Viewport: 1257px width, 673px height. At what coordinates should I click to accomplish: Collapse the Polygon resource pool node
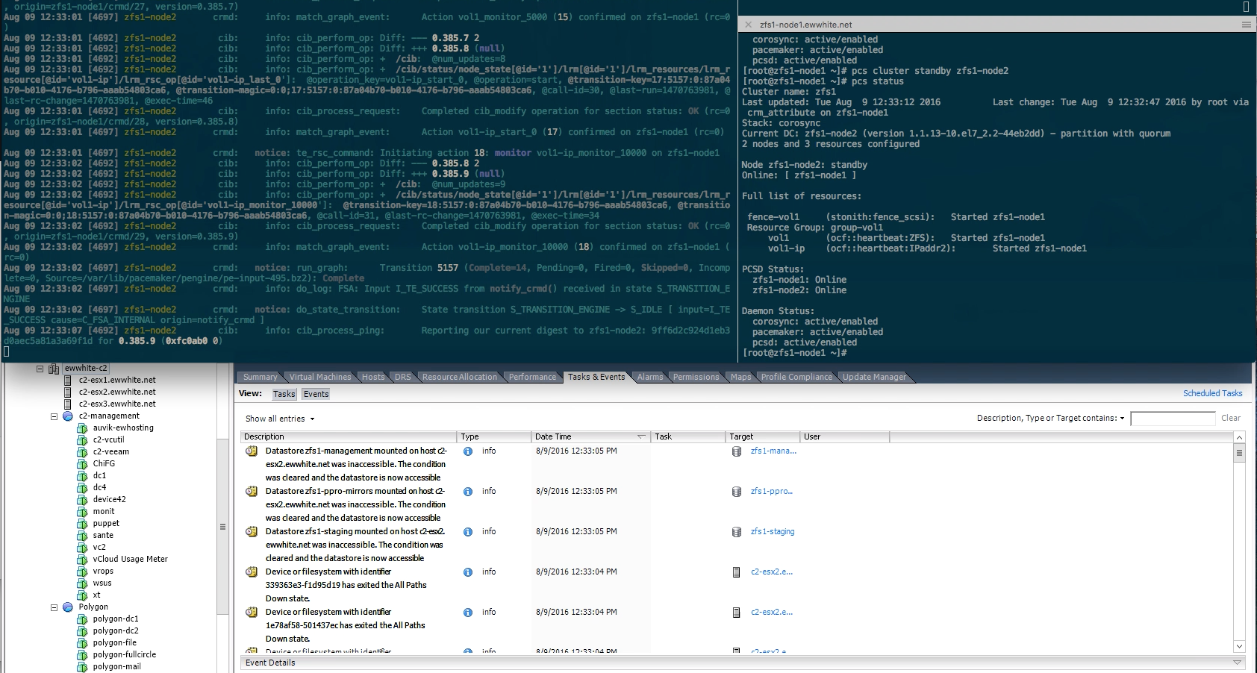[x=54, y=607]
